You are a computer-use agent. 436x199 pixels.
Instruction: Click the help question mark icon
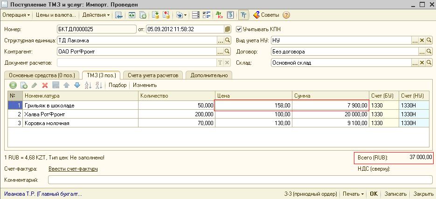(x=286, y=15)
